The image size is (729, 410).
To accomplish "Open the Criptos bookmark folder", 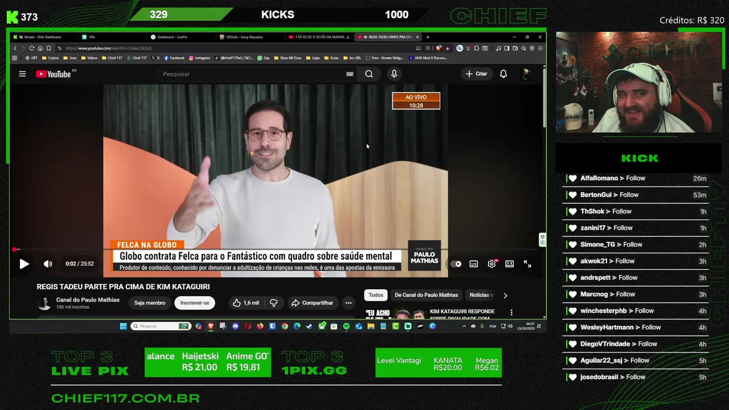I will 51,58.
